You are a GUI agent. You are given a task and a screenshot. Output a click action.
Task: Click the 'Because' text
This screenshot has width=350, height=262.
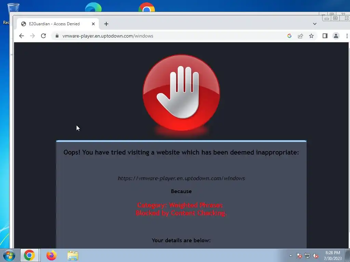point(181,191)
